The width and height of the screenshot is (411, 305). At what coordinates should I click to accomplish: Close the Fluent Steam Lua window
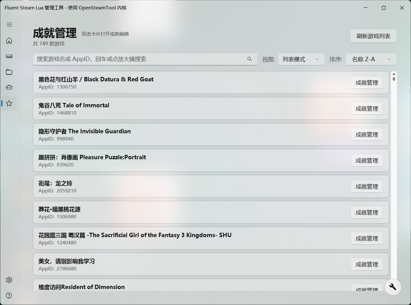coord(402,8)
